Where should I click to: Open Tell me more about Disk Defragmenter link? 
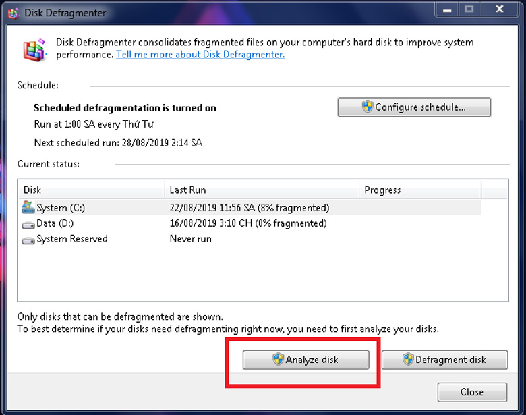point(200,55)
